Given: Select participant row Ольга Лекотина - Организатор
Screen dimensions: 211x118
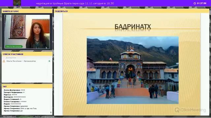Looking at the screenshot, I should pos(27,61).
